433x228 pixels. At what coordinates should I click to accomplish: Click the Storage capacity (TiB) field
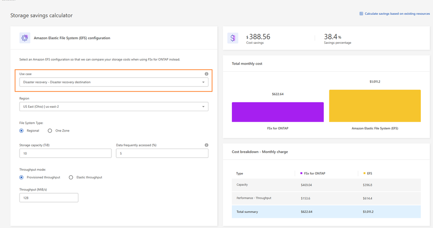[65, 153]
